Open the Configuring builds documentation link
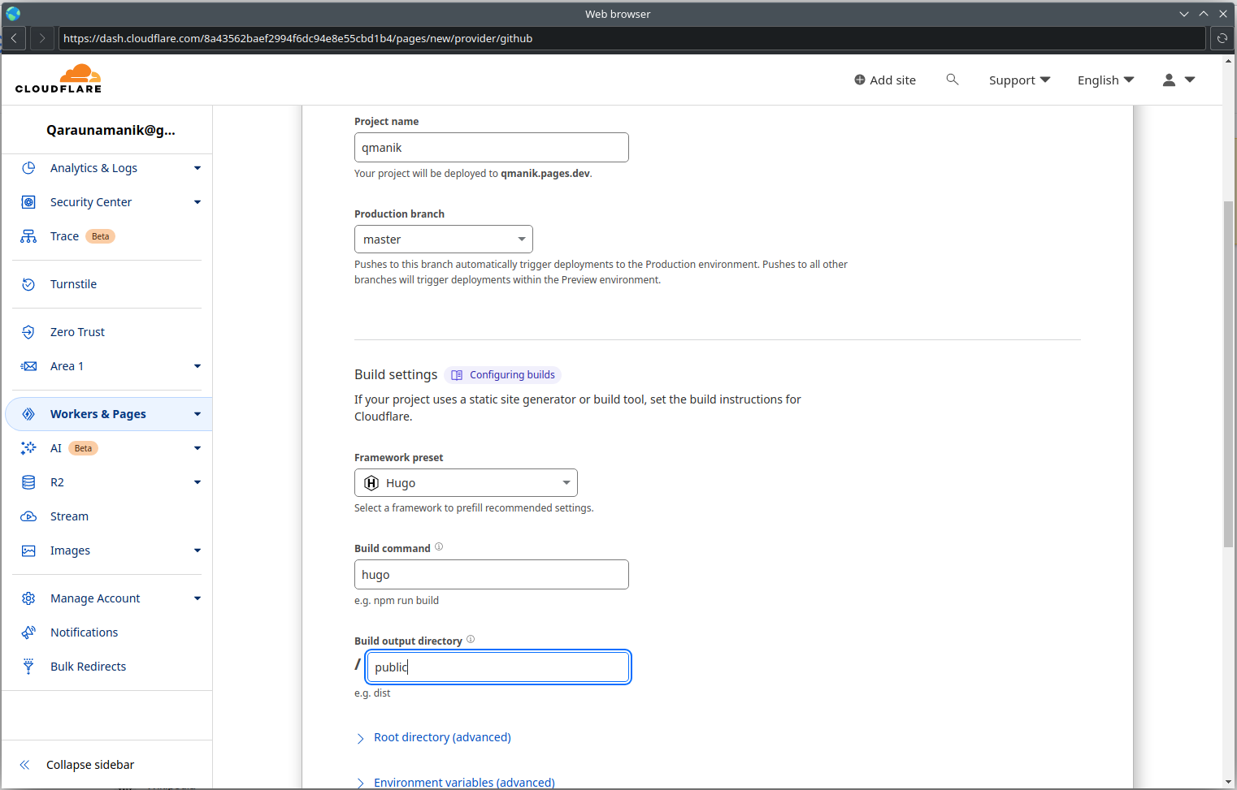The image size is (1237, 790). point(502,374)
